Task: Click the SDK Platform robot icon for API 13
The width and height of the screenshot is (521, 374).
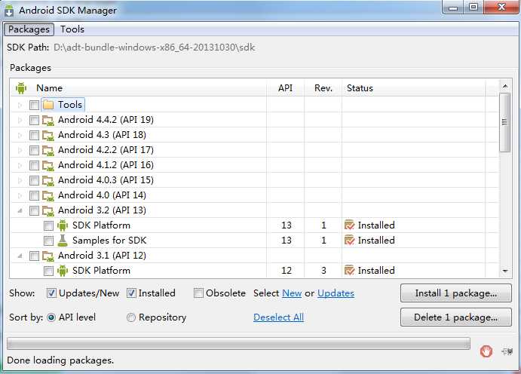Action: pos(63,225)
